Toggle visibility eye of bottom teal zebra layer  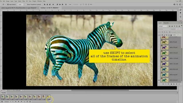point(159,80)
